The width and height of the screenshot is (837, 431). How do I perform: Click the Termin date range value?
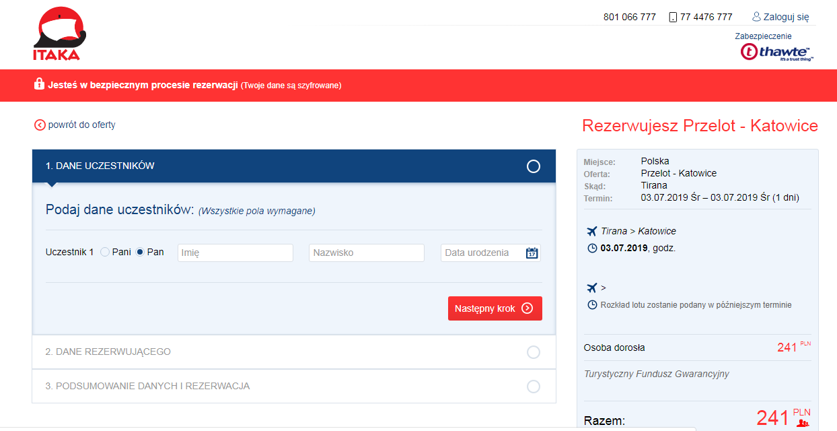click(x=720, y=197)
